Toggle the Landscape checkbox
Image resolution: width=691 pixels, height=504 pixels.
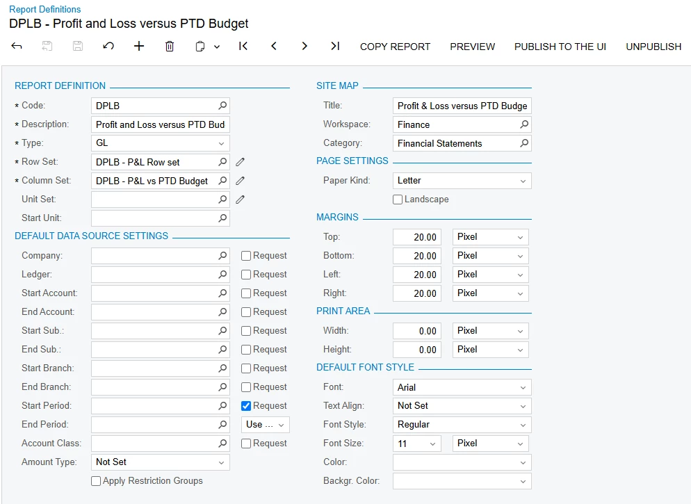coord(398,200)
